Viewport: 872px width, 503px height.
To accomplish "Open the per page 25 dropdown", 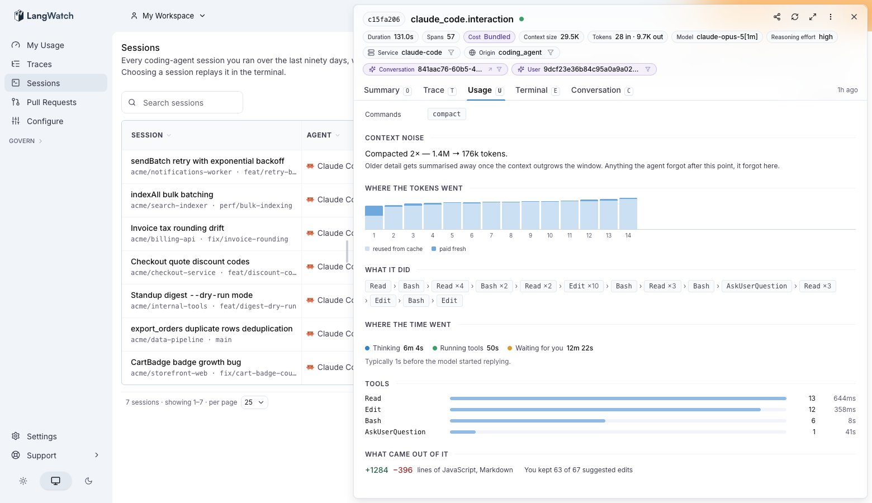I will [x=254, y=402].
